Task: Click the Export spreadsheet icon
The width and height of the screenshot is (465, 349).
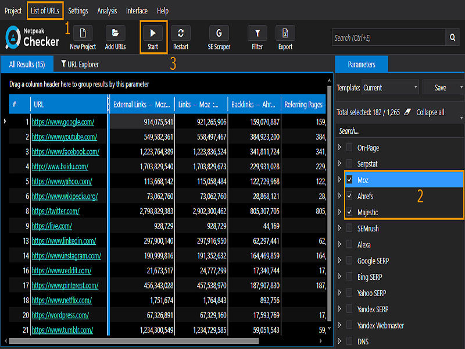Action: pyautogui.click(x=285, y=33)
